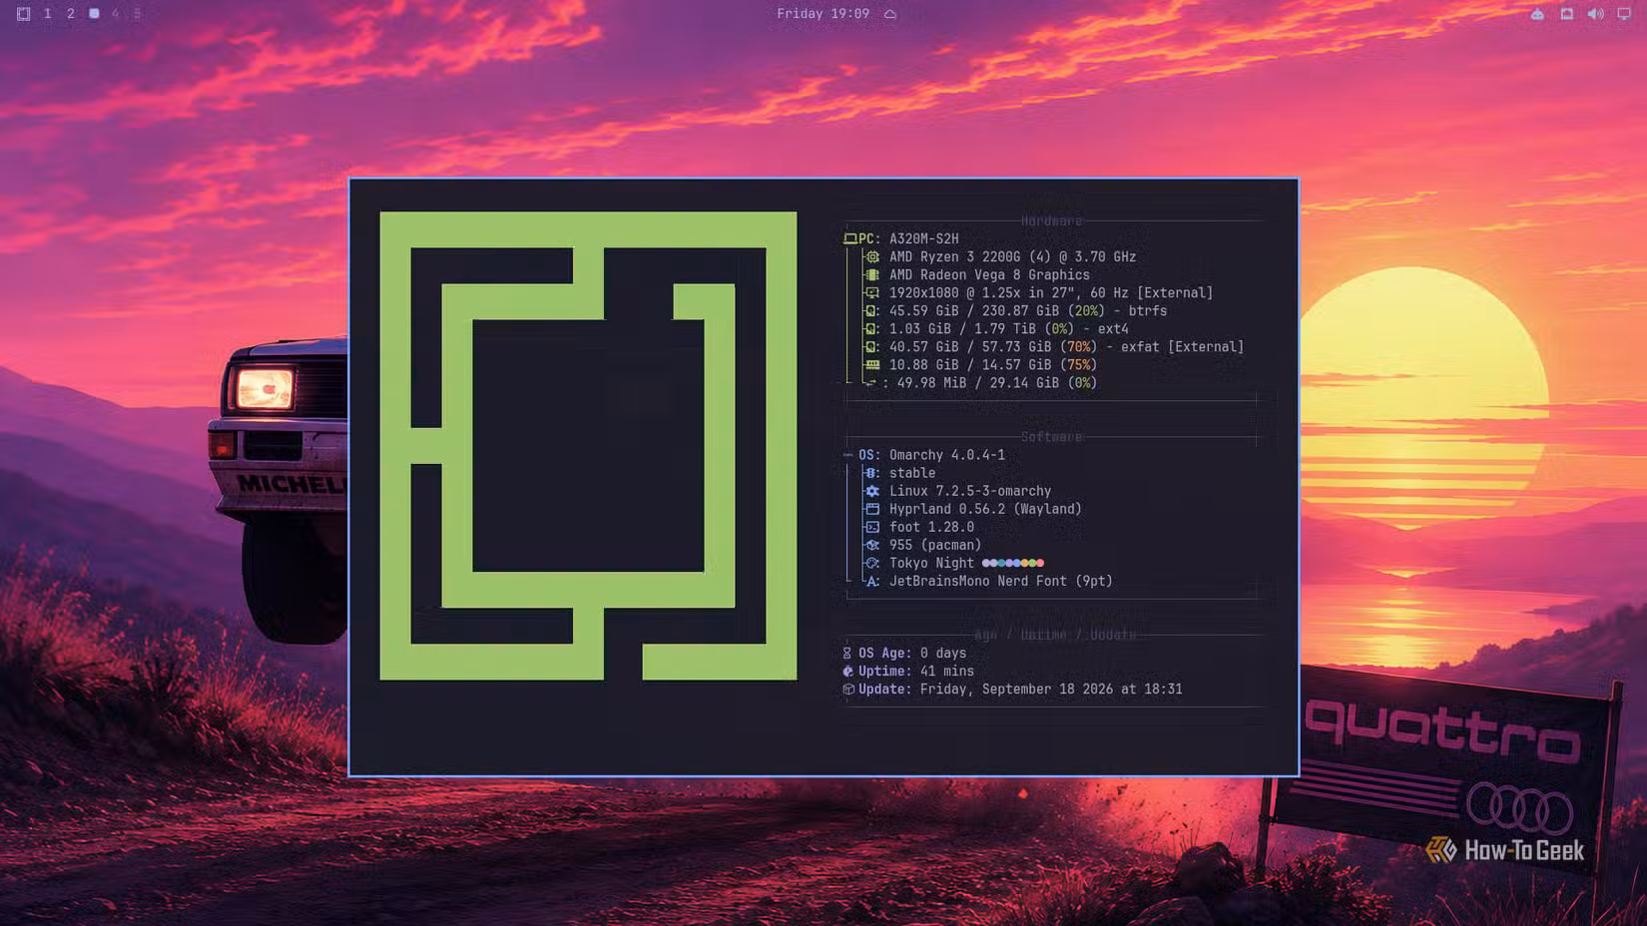Click the CPU chip icon for Ryzen row

click(872, 256)
